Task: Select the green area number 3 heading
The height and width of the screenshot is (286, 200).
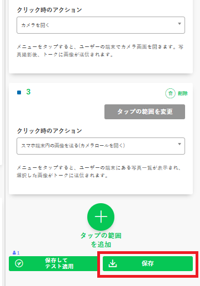Action: pos(28,92)
